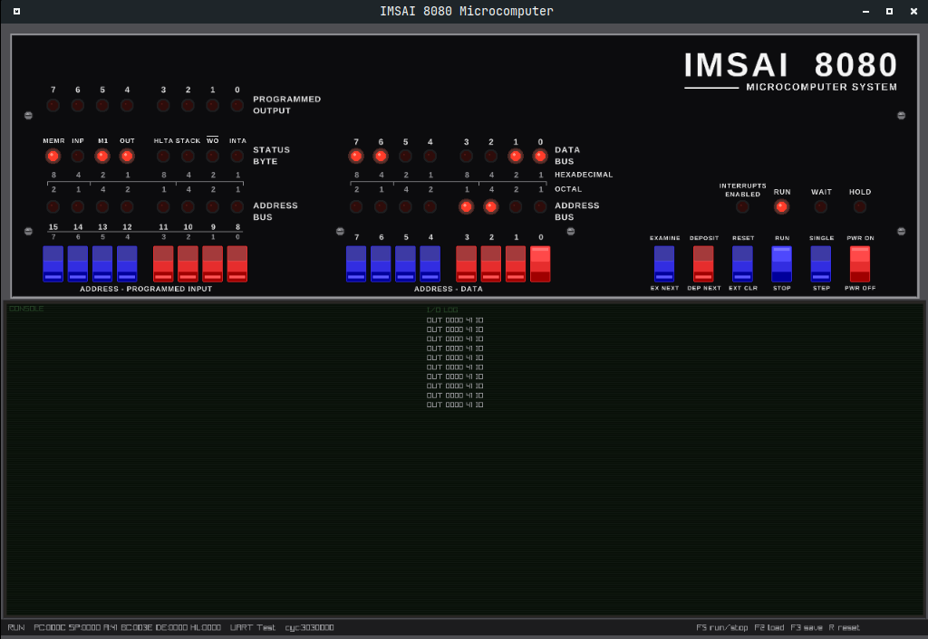Click the F3 save status hint
928x639 pixels.
click(x=806, y=628)
